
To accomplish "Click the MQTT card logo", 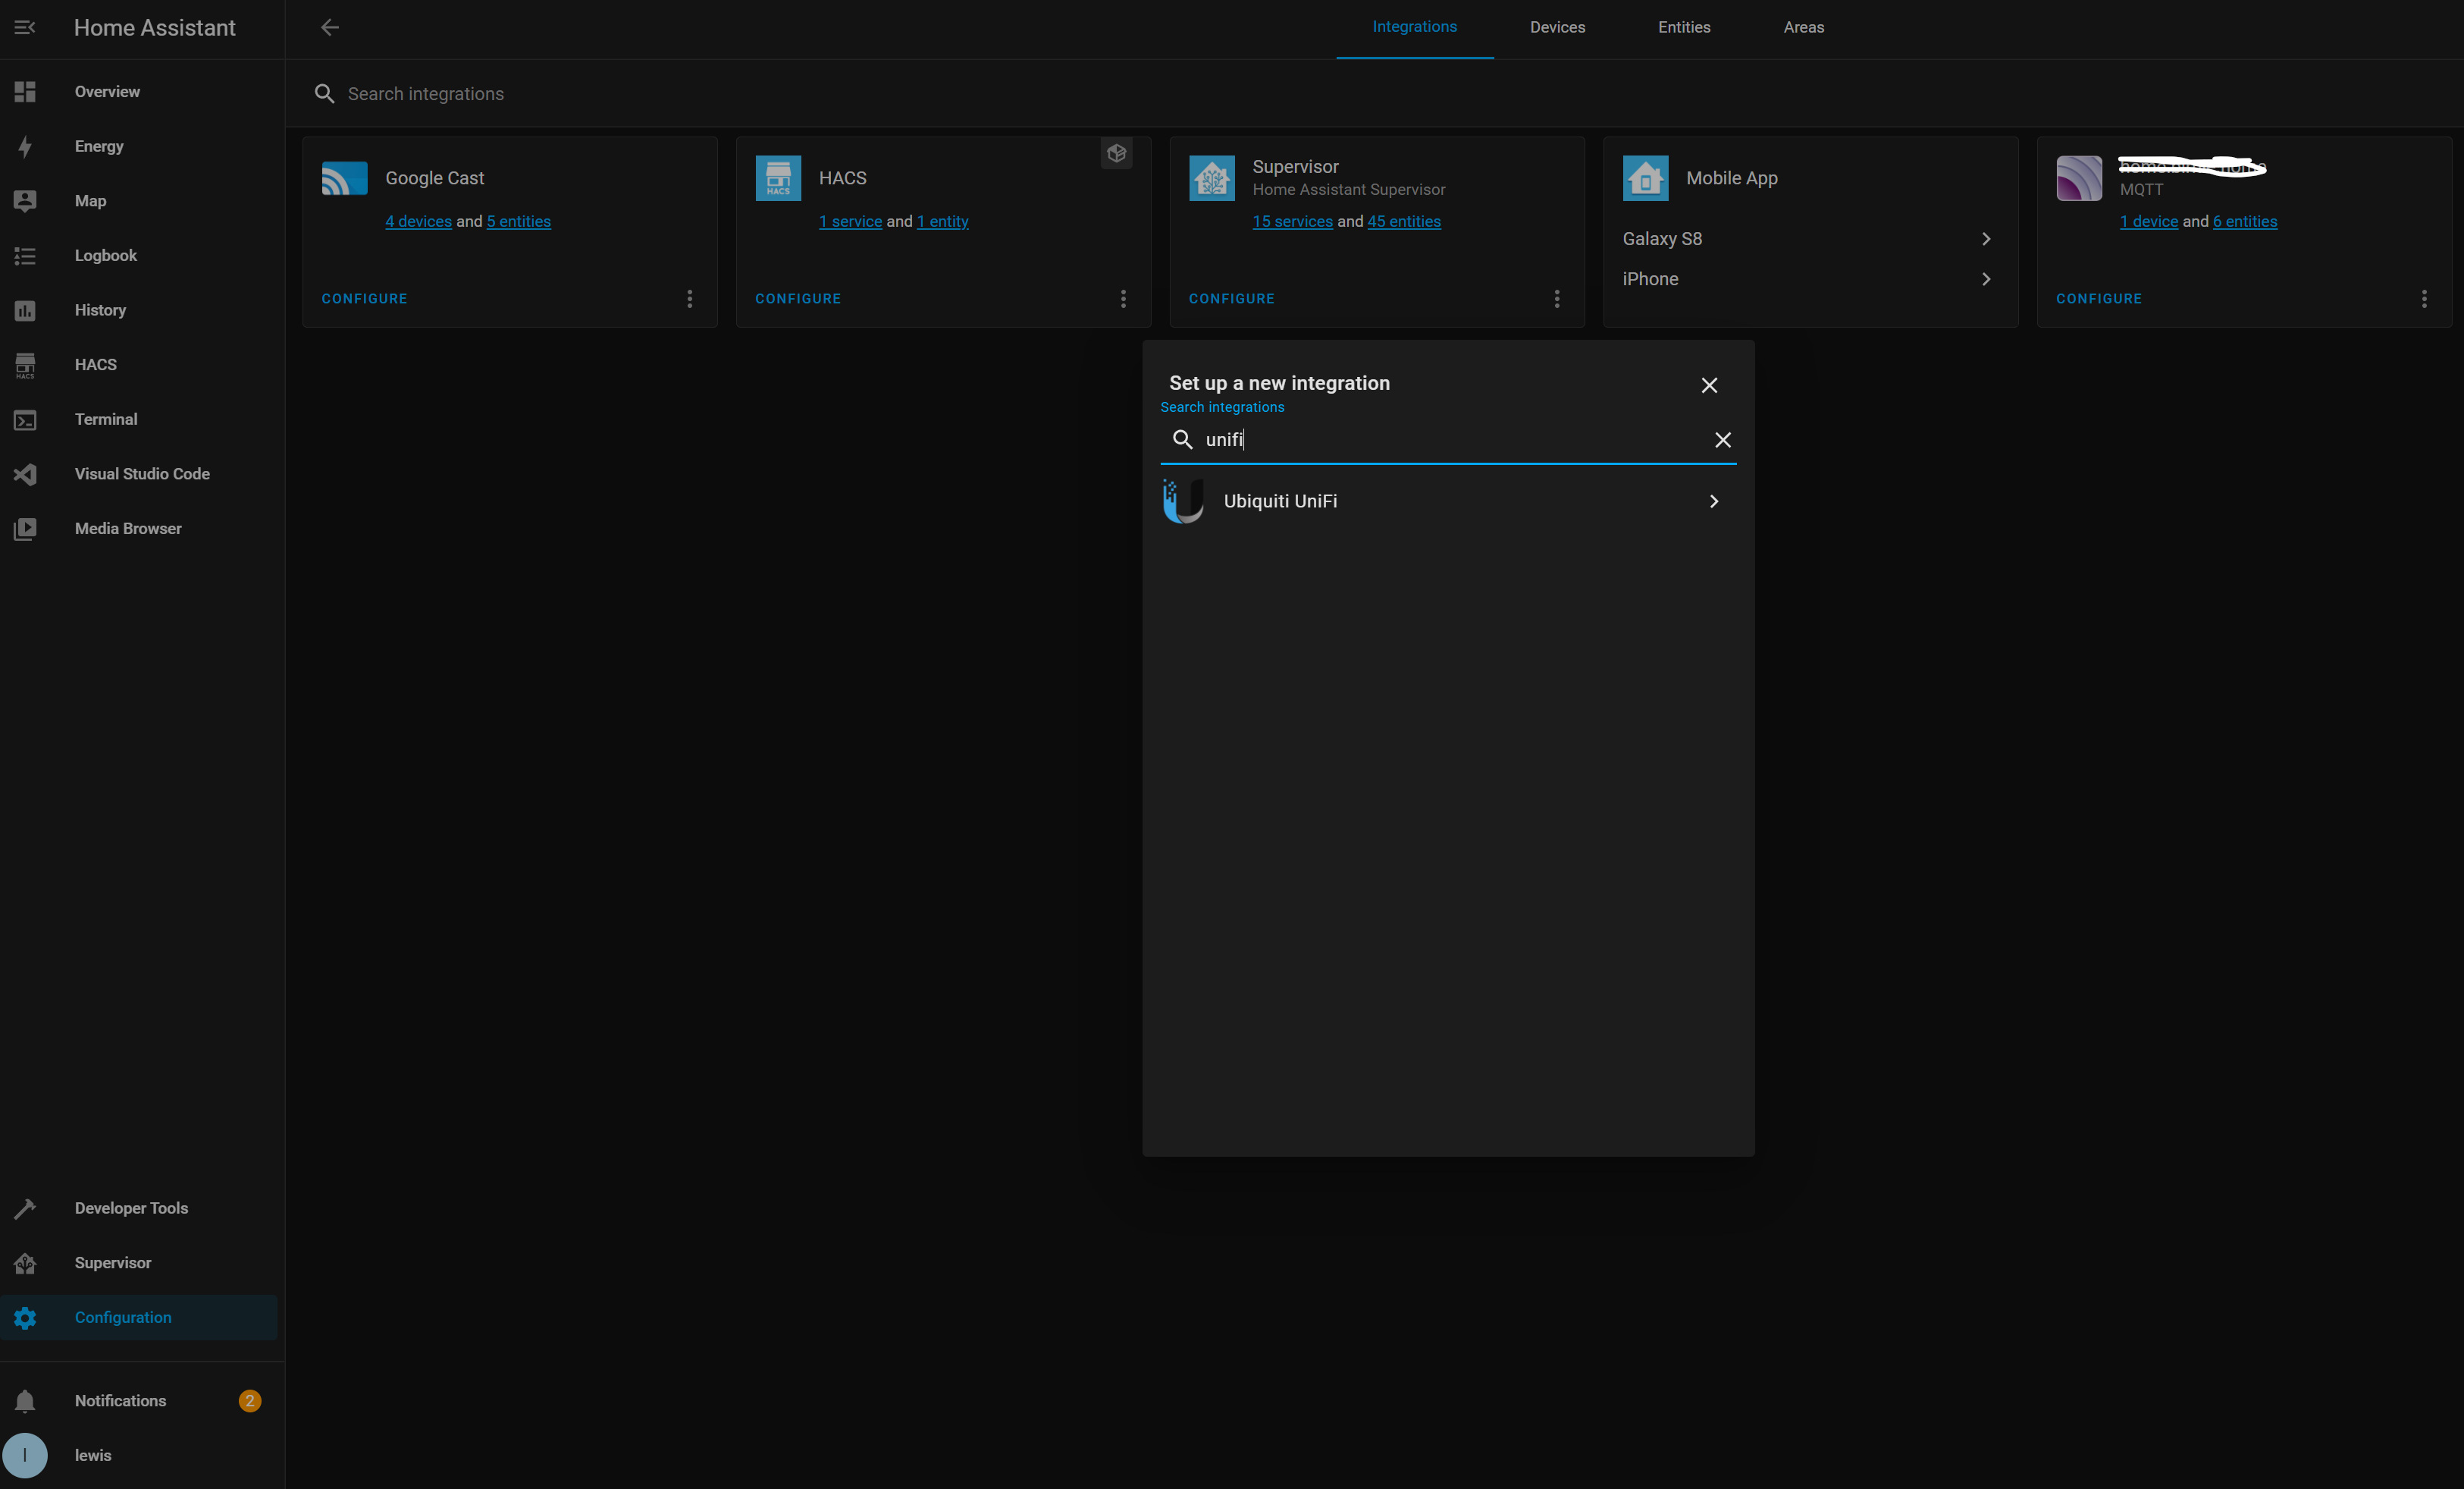I will tap(2079, 178).
